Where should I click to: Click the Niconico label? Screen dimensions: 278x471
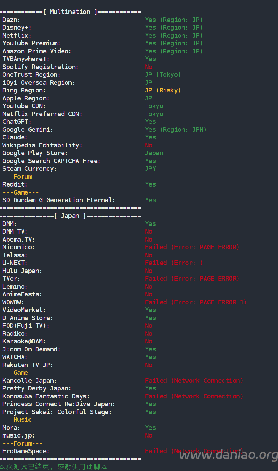(18, 247)
